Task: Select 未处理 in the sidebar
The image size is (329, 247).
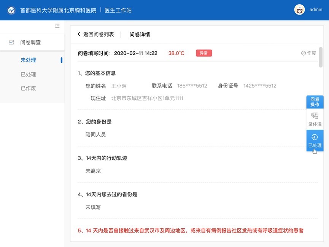Action: pyautogui.click(x=29, y=60)
